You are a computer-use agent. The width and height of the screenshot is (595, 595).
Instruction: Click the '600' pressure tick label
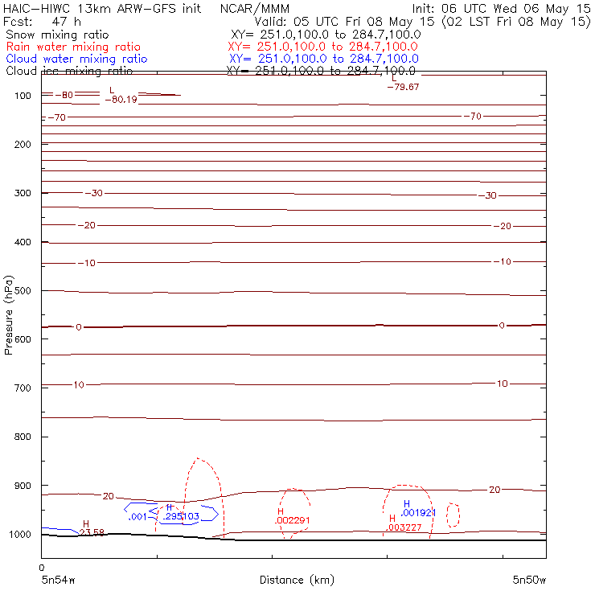click(23, 339)
